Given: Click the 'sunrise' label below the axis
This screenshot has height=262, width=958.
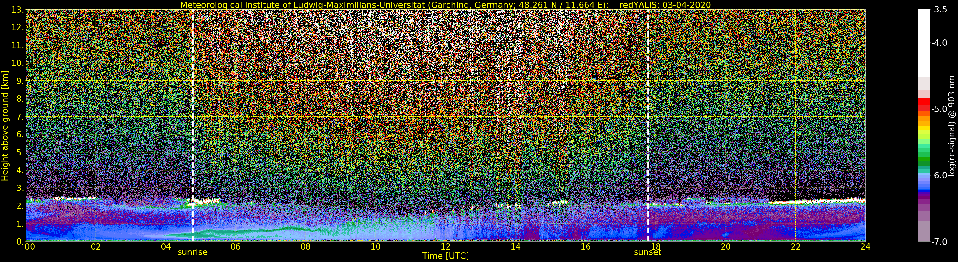Looking at the screenshot, I should pos(192,252).
